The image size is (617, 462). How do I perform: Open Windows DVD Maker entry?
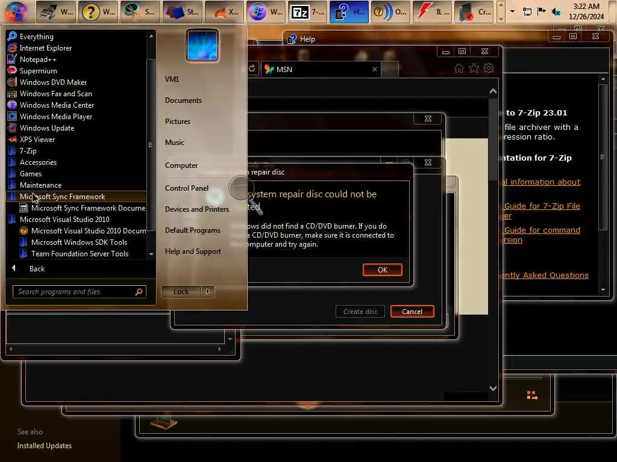pyautogui.click(x=53, y=82)
